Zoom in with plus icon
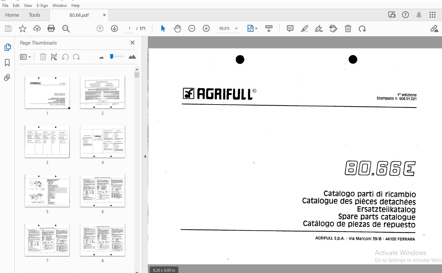442x273 pixels. 206,29
